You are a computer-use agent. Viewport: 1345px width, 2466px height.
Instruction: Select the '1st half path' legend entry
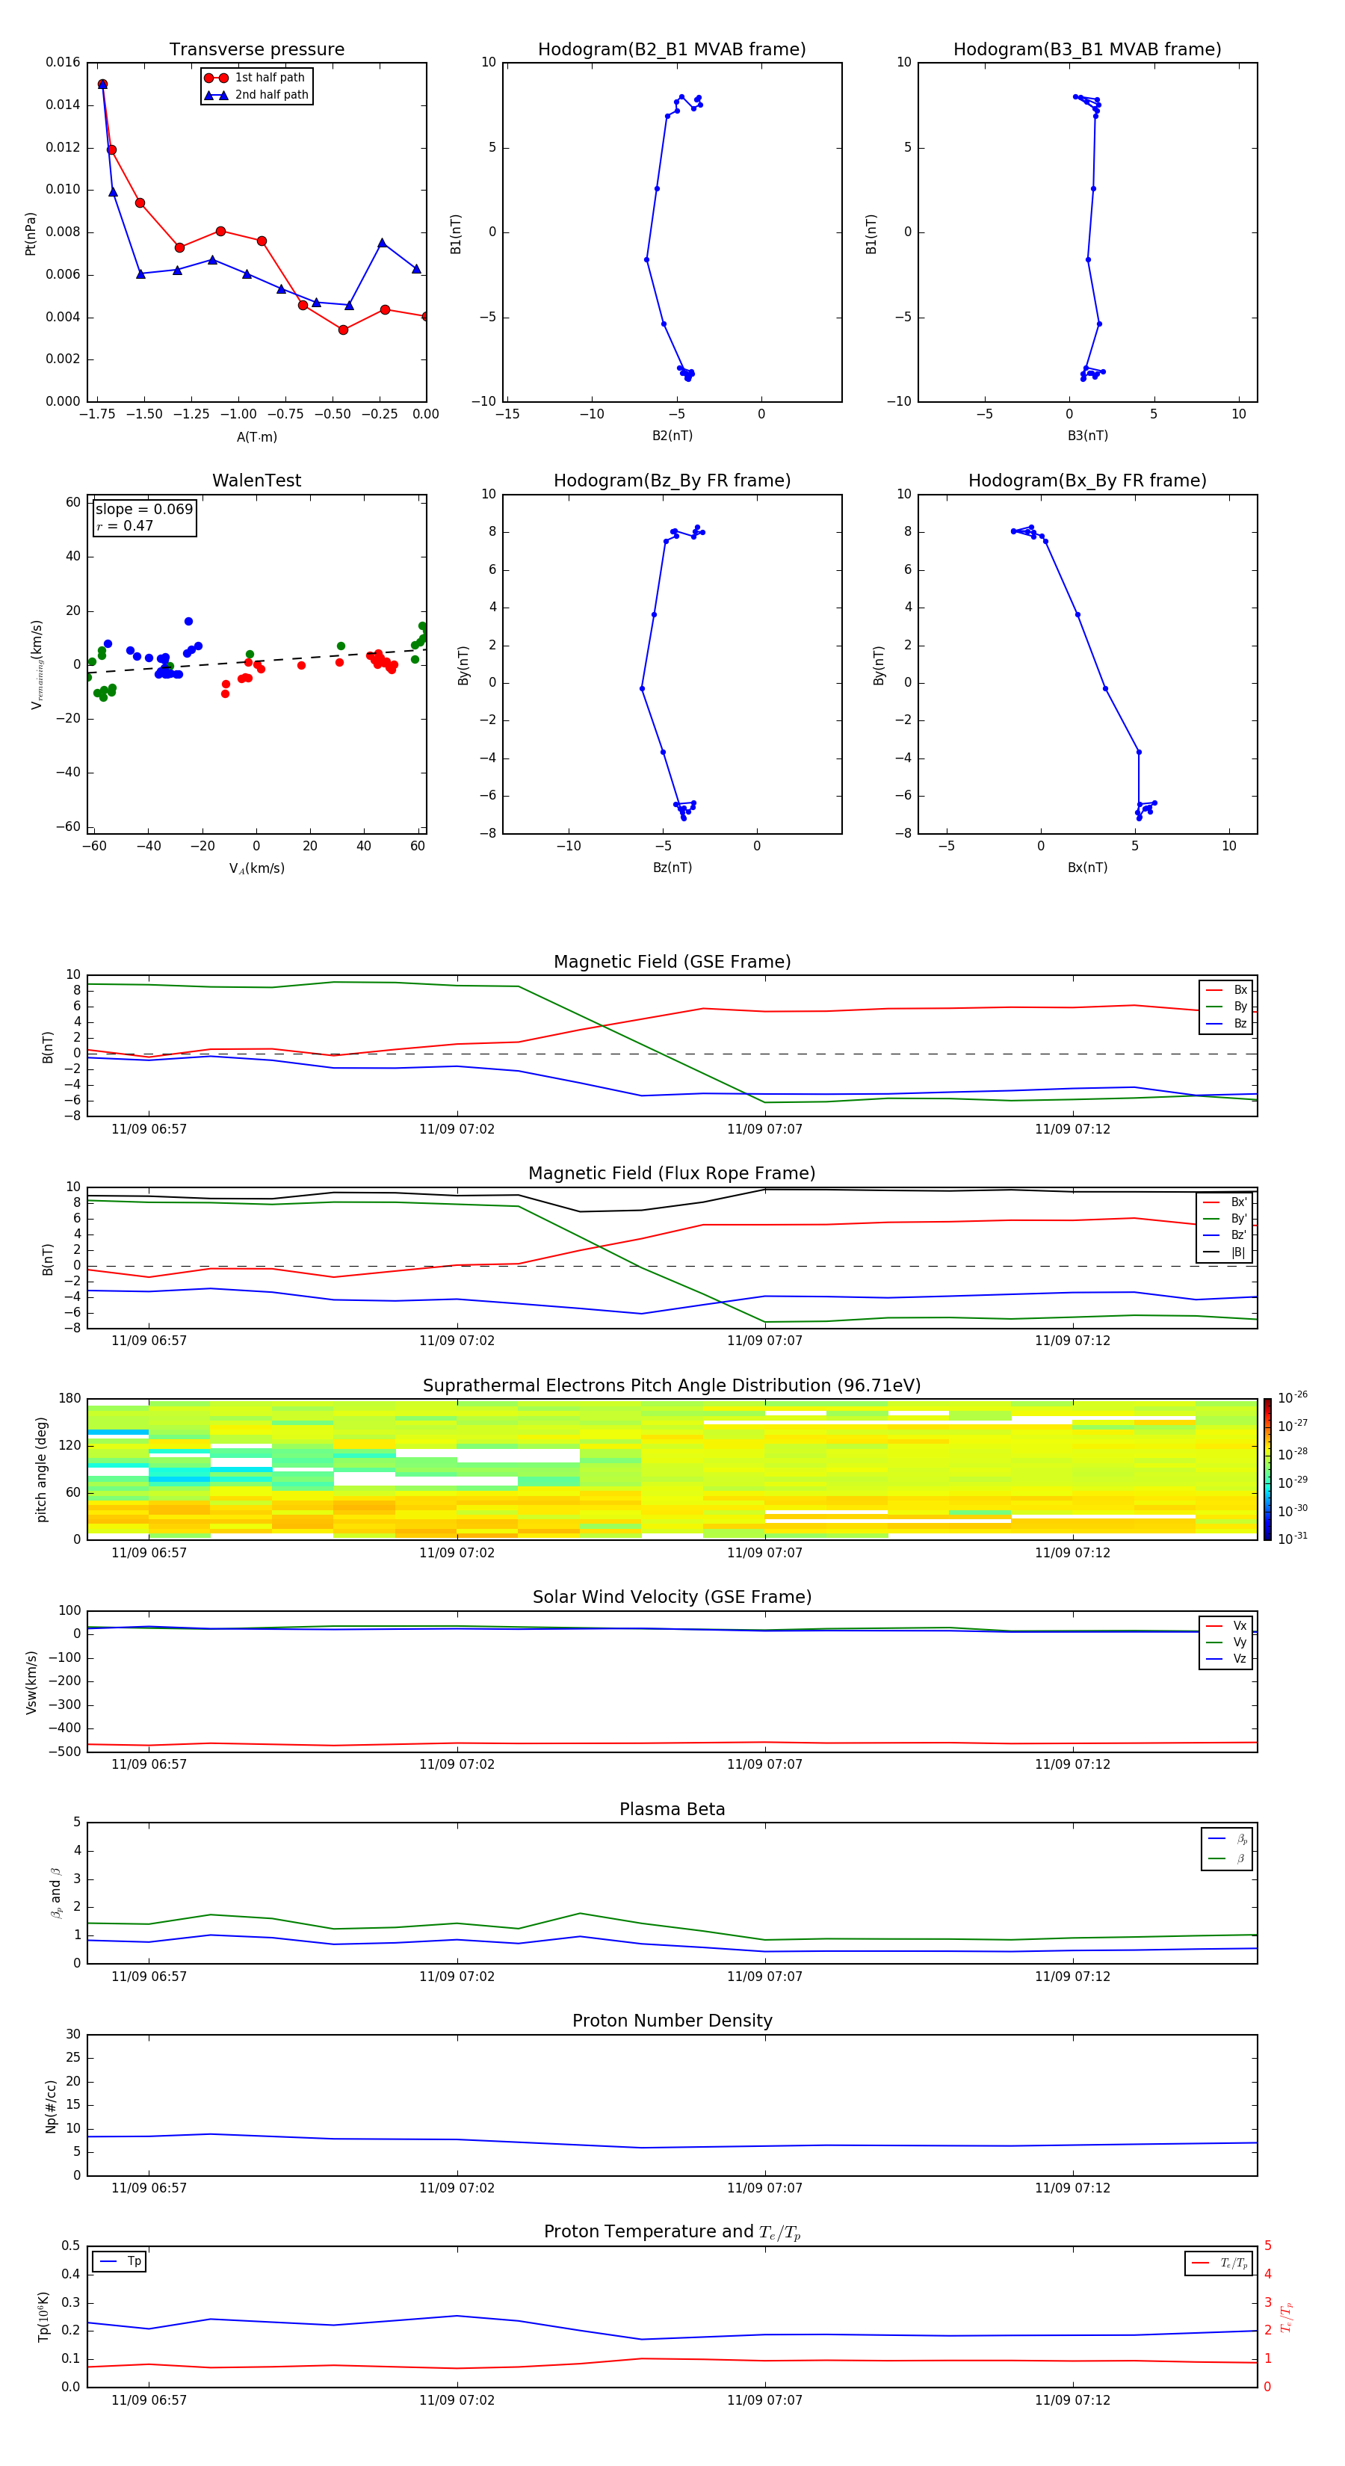[256, 78]
